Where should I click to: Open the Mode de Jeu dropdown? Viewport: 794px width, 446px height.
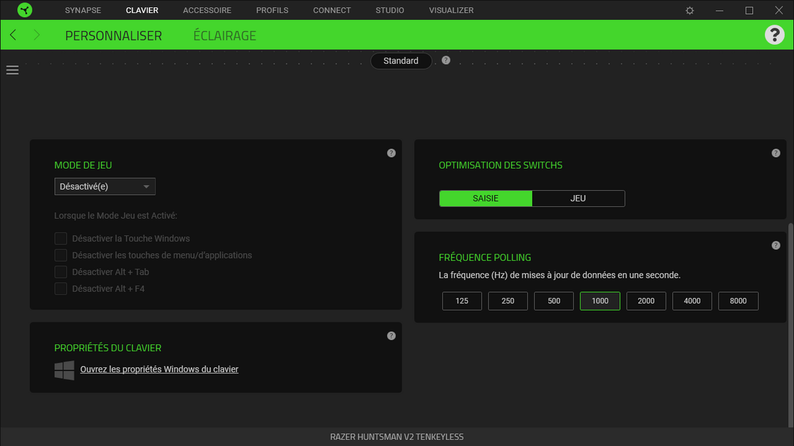(x=105, y=186)
